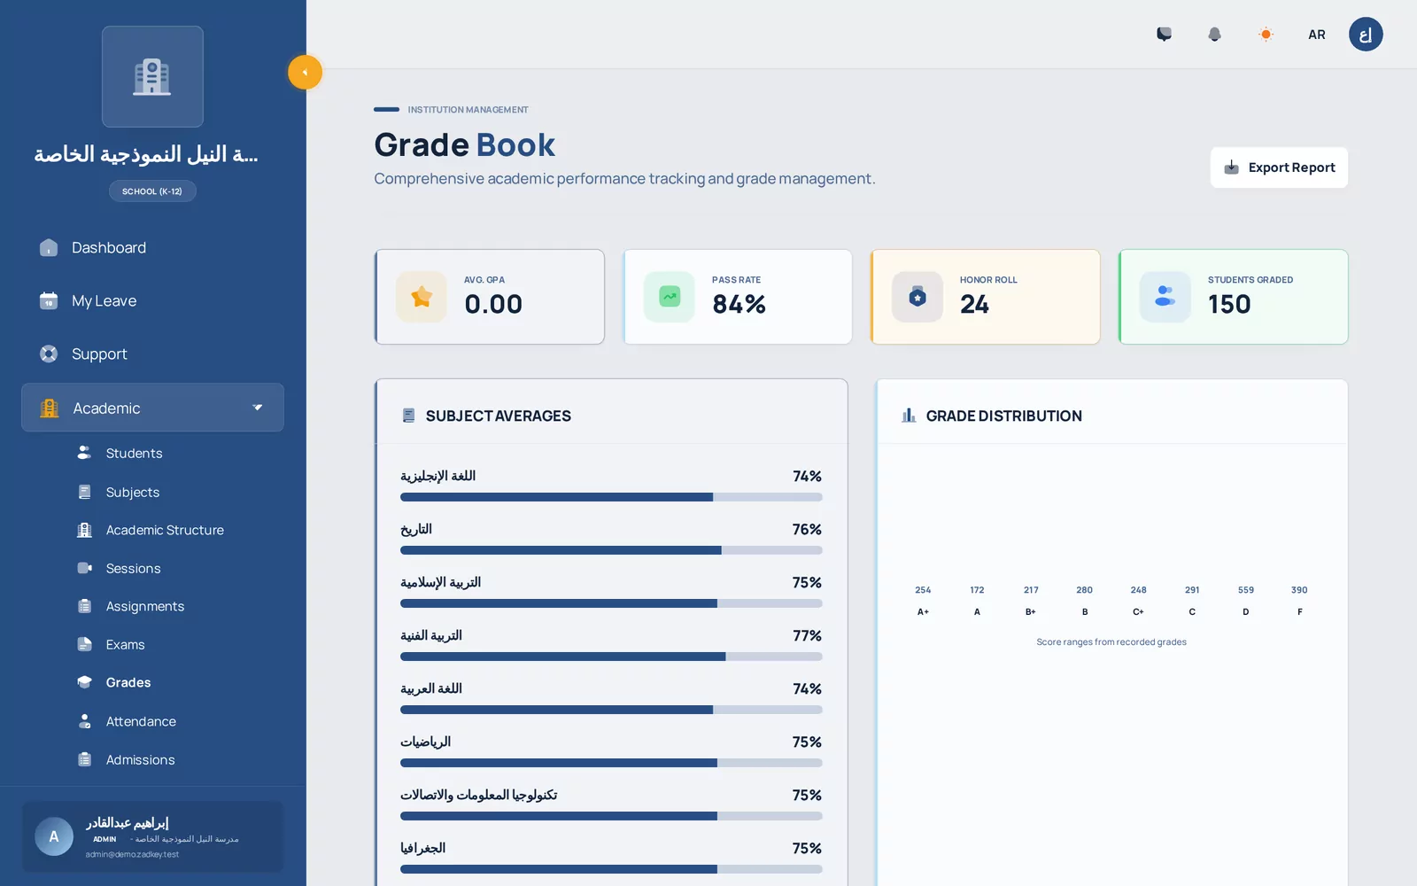This screenshot has height=886, width=1417.
Task: Click the school building logo in sidebar
Action: [x=152, y=76]
